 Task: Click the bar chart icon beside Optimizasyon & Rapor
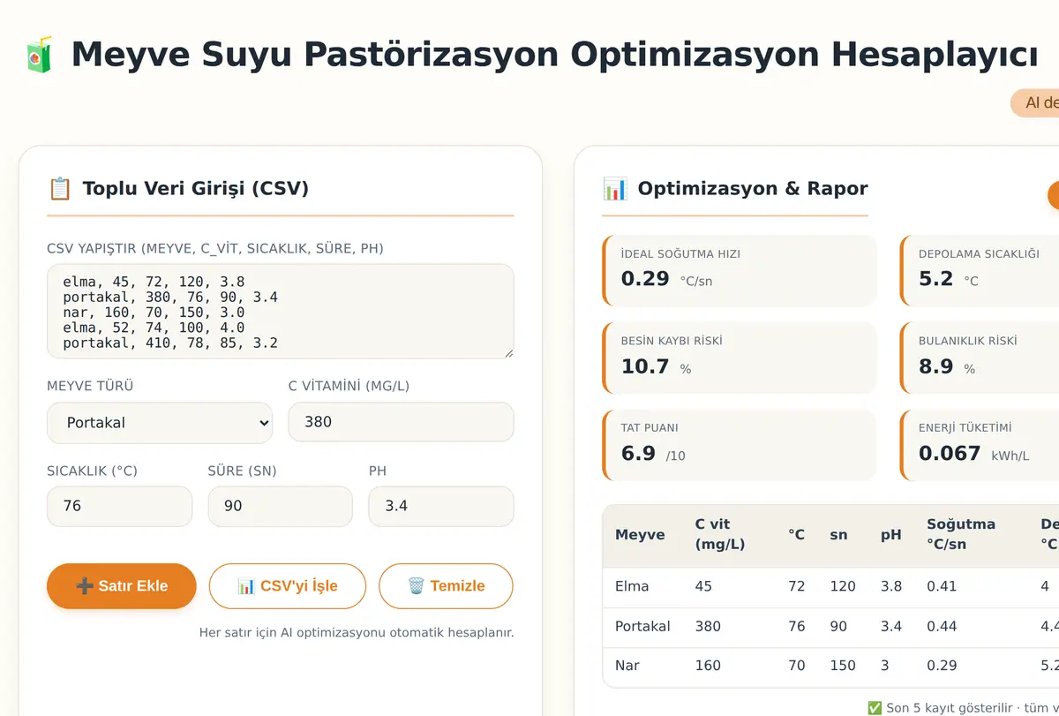point(615,189)
